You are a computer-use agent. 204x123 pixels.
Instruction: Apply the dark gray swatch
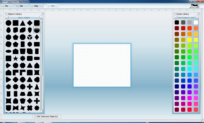point(183,22)
